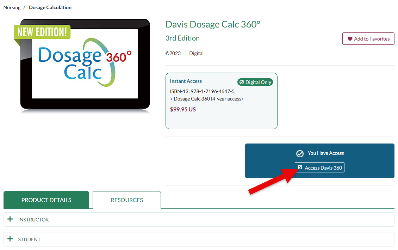
Task: Click the plus icon beside Student
Action: click(x=10, y=239)
